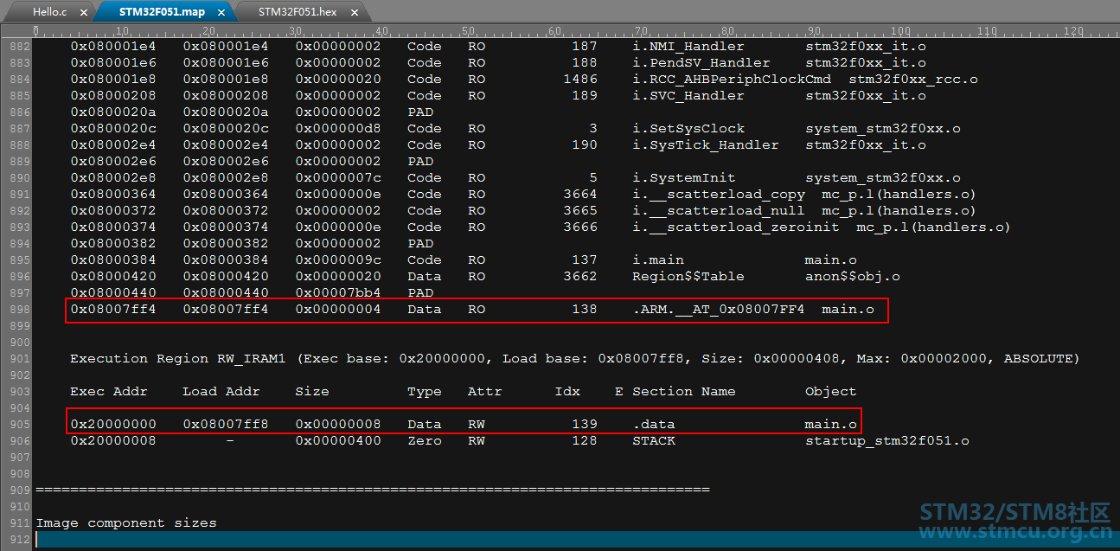Click the size value 0x0000009c

pos(338,260)
